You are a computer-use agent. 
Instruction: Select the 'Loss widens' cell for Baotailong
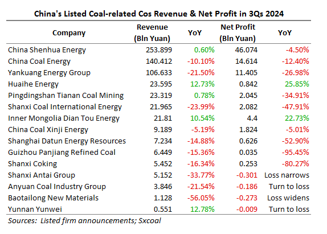(288, 198)
